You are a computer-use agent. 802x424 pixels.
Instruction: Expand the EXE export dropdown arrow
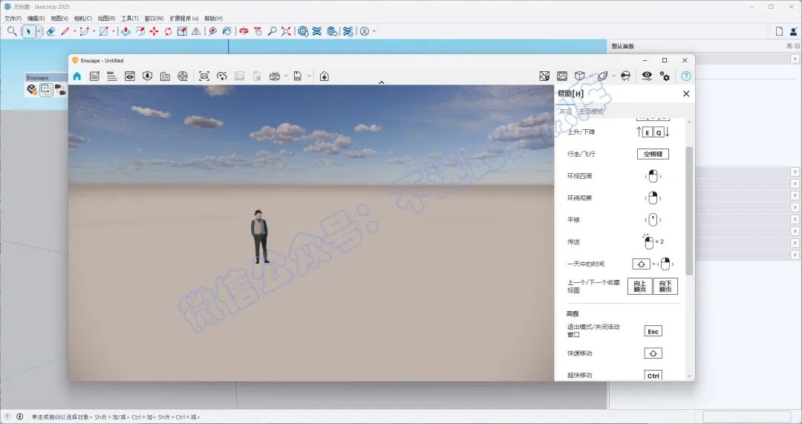tap(309, 76)
